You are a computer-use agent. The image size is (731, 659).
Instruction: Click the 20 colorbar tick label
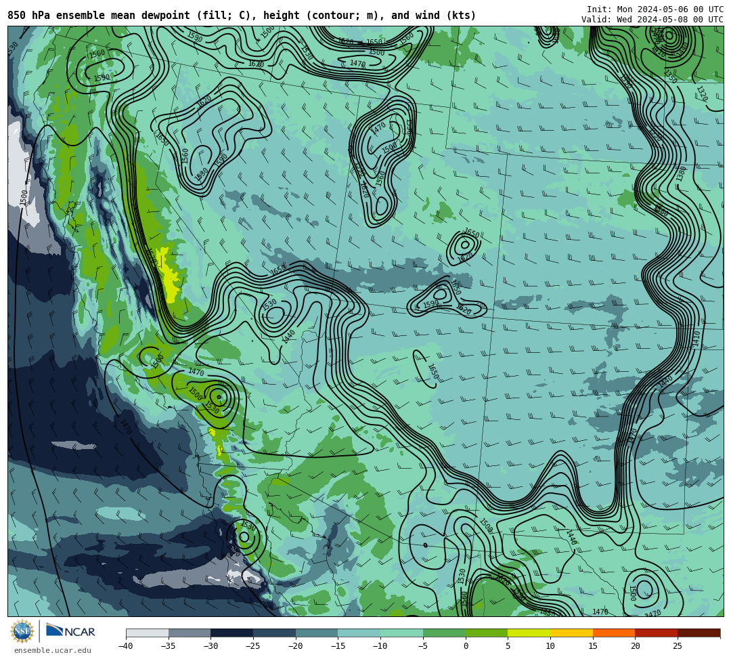coord(635,646)
